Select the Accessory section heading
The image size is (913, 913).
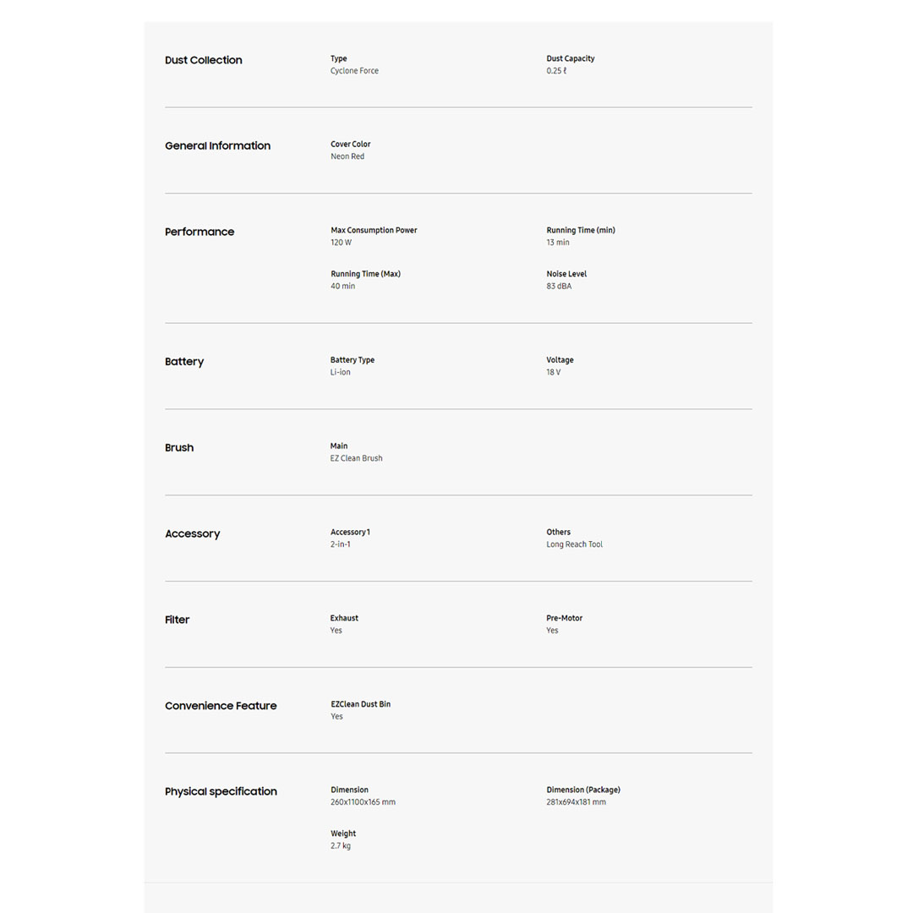coord(192,534)
